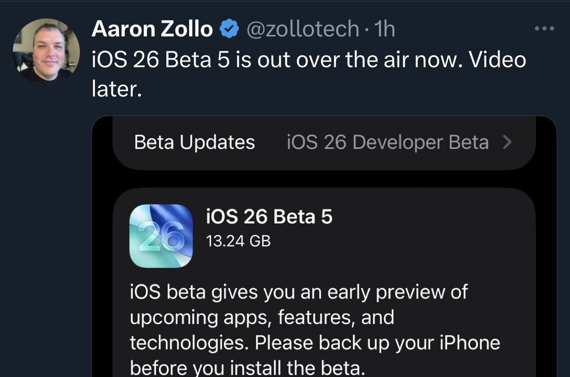Click the Aaron Zollo display name
This screenshot has height=377, width=570.
[152, 30]
